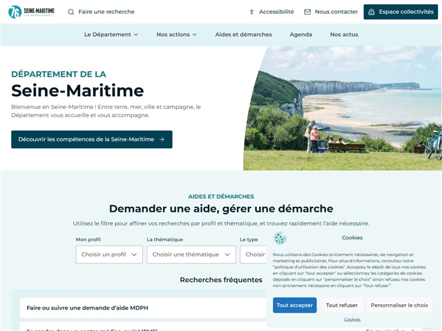Expand Nos actions menu
This screenshot has width=442, height=331.
(177, 34)
